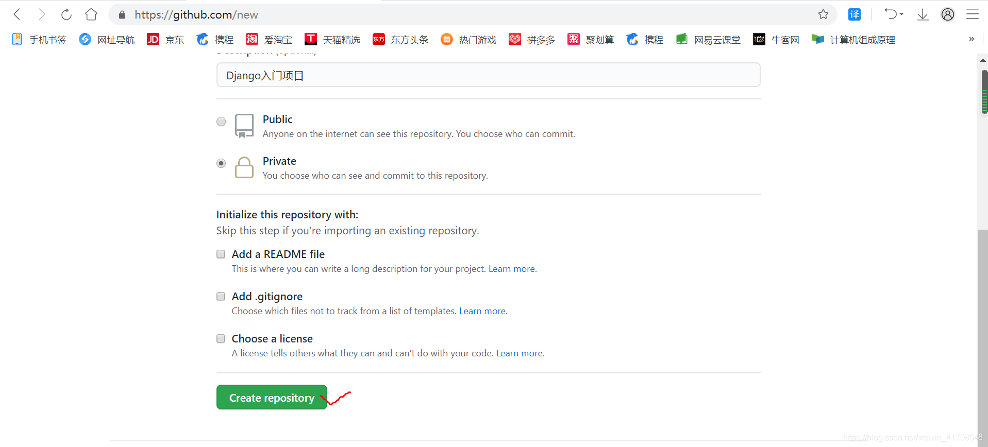Open the 天猫精选 bookmark

click(x=332, y=40)
